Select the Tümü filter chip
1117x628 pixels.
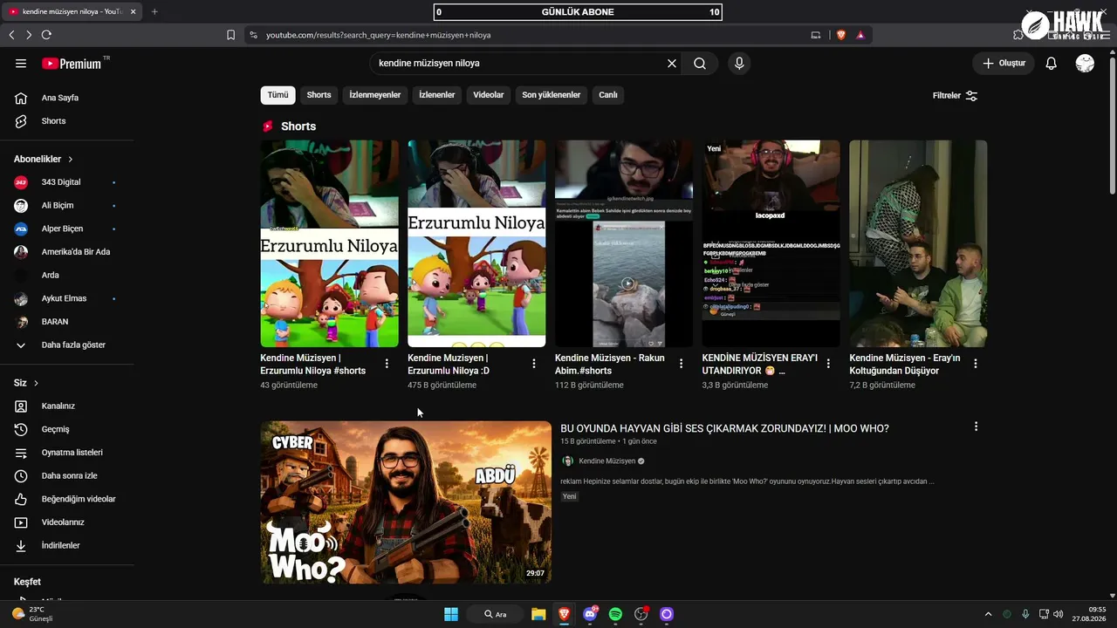[x=278, y=95]
